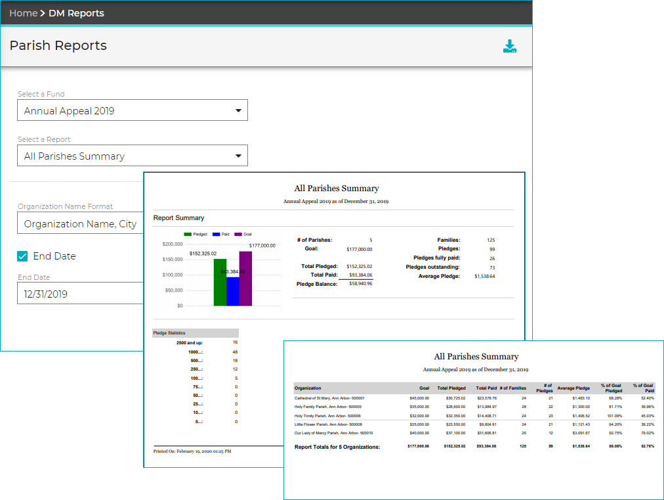Viewport: 664px width, 500px height.
Task: Click the Printed On date footer
Action: point(192,451)
